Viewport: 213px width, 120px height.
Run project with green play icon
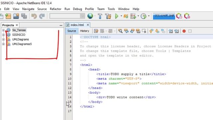pyautogui.click(x=116, y=16)
